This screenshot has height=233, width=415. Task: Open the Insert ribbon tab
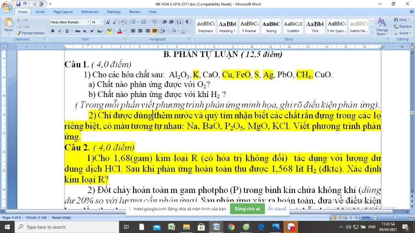[40, 12]
